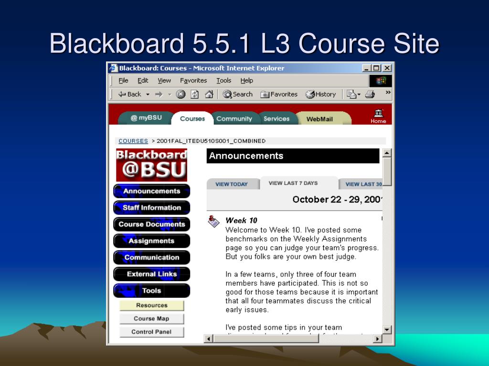The width and height of the screenshot is (489, 366).
Task: Click the horizontal scrollbar left arrow
Action: click(208, 339)
